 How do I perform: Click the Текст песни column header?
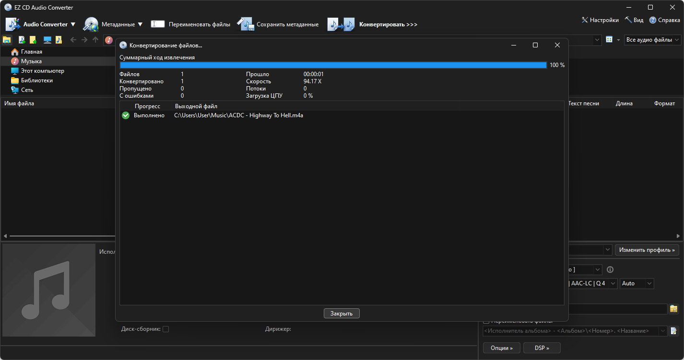pos(584,103)
